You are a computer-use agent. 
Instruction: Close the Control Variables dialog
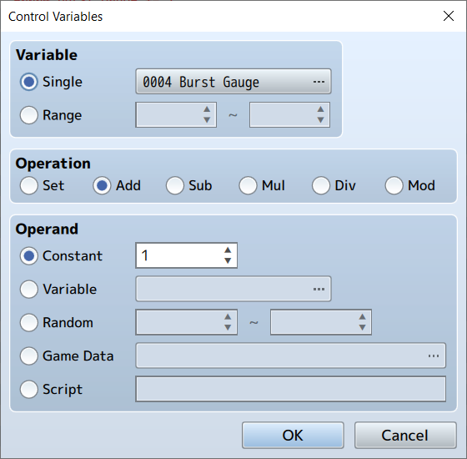[449, 16]
